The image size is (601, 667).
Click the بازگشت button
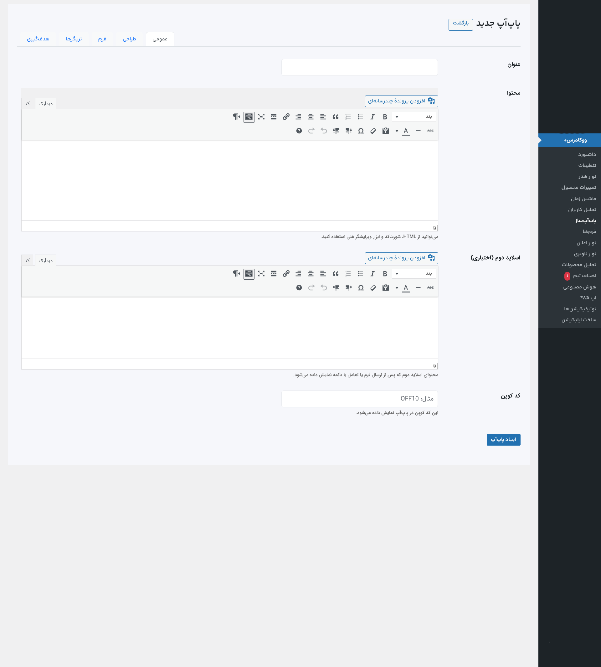[460, 24]
